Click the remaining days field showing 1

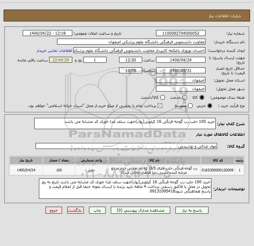[95, 60]
